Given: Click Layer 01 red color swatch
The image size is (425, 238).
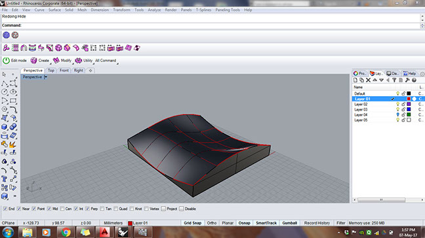Looking at the screenshot, I should (409, 99).
